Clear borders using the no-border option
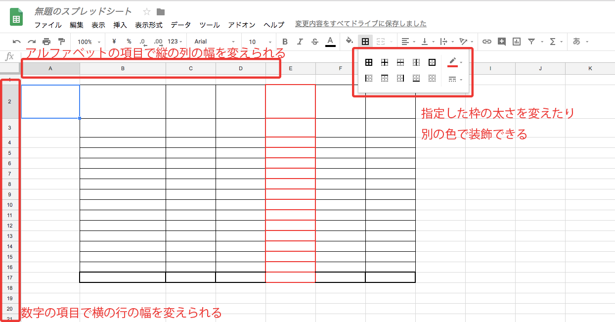The width and height of the screenshot is (615, 322). (x=432, y=78)
